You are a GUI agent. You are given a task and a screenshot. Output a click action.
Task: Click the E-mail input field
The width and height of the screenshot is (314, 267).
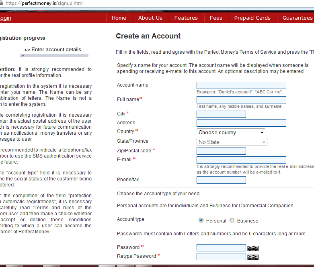(x=241, y=160)
